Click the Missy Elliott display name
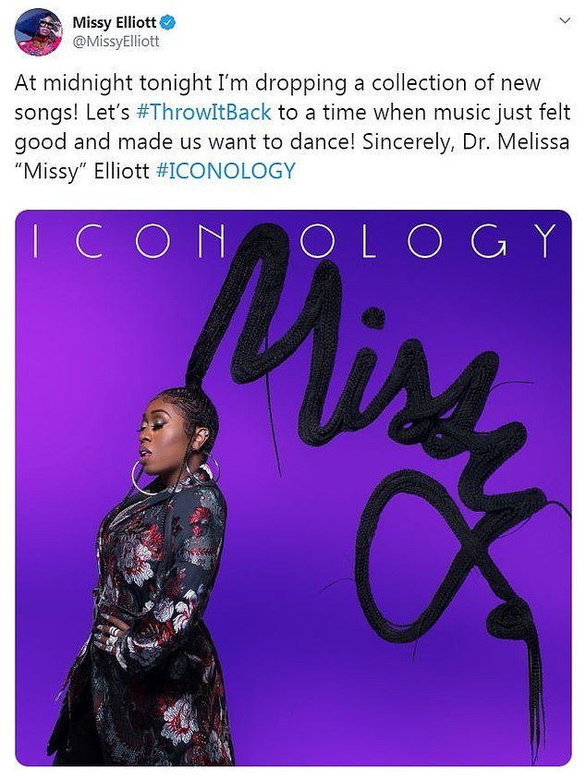Screen dimensions: 586x778 pyautogui.click(x=115, y=23)
